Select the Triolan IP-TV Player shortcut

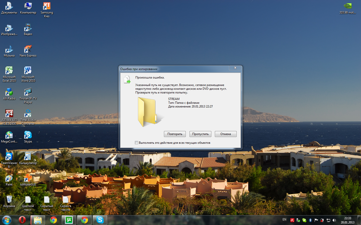point(28,96)
